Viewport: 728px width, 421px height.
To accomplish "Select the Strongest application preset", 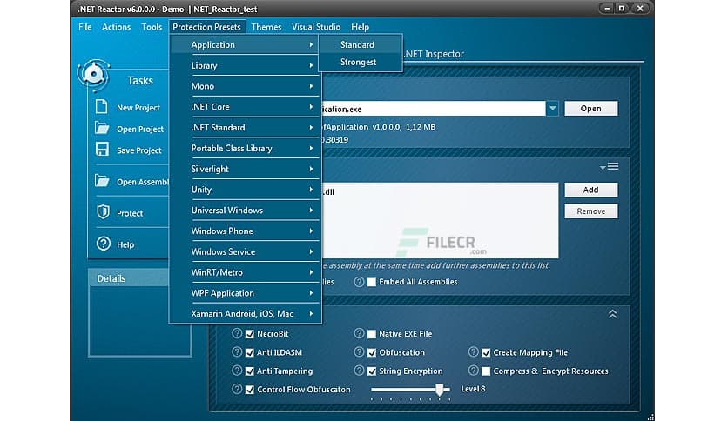I will pyautogui.click(x=359, y=63).
